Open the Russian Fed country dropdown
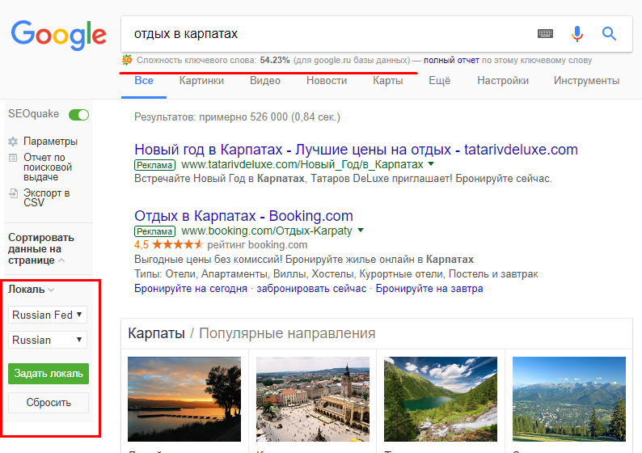 point(48,315)
